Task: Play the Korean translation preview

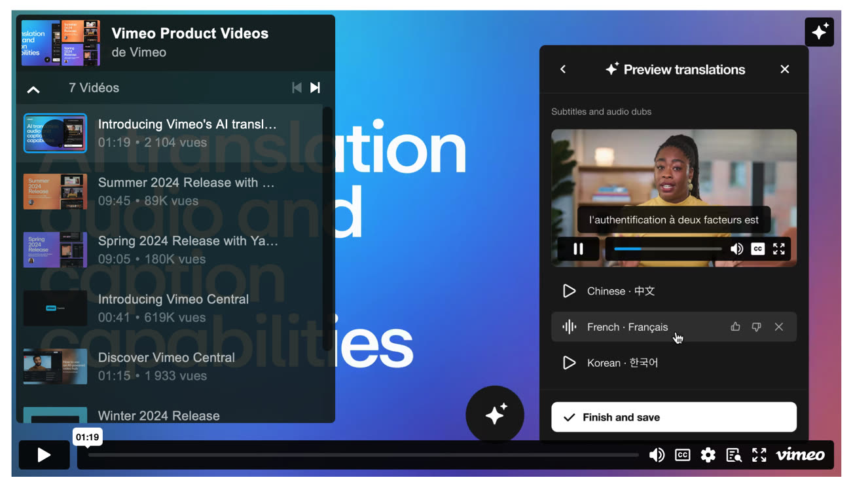Action: 570,362
